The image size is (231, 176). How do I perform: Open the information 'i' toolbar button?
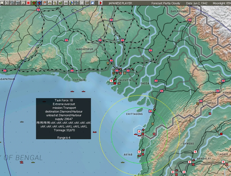(23, 3)
